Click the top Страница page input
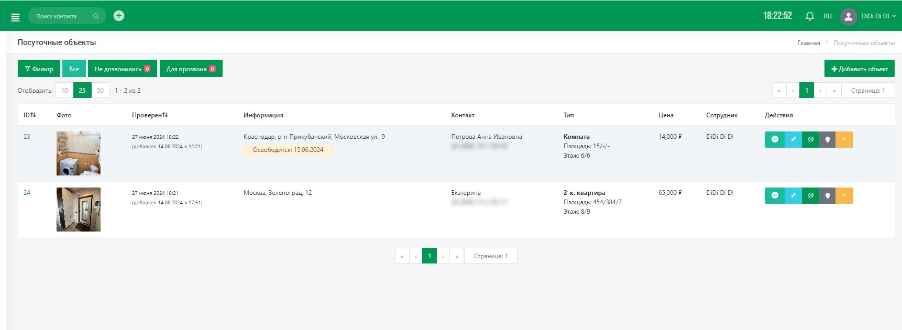 tap(868, 90)
